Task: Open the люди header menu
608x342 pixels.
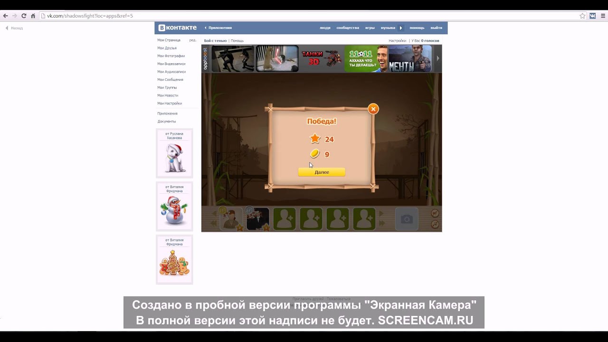Action: (325, 28)
